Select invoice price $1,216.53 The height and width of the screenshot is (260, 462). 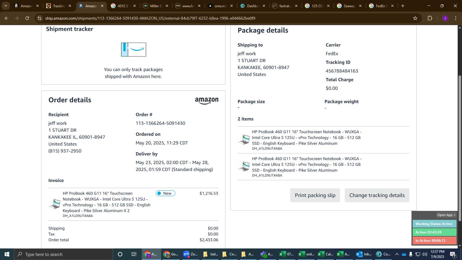click(x=209, y=193)
